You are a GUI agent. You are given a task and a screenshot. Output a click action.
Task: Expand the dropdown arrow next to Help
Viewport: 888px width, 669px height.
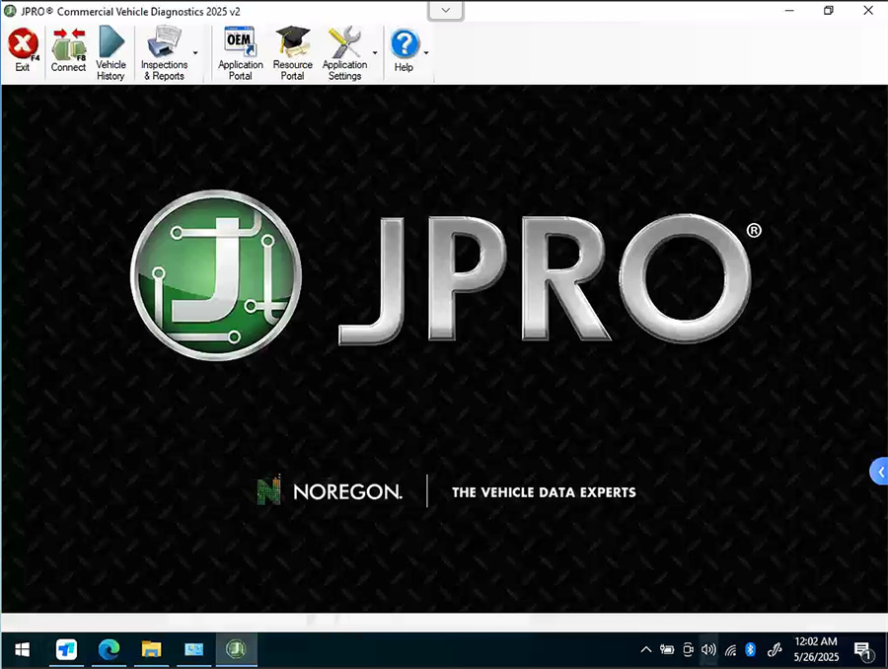[424, 51]
